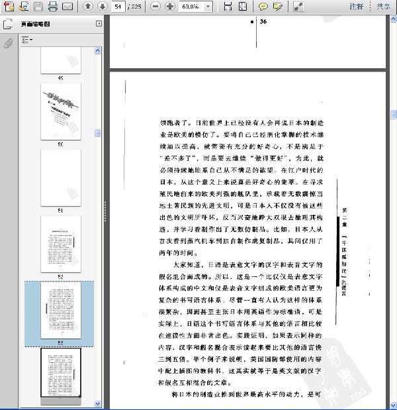Viewport: 397px width, 410px height.
Task: Click thumbnail panel scroll down arrow
Action: (x=98, y=403)
